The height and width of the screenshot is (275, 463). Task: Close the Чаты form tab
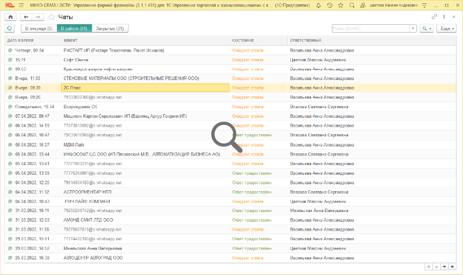(454, 17)
